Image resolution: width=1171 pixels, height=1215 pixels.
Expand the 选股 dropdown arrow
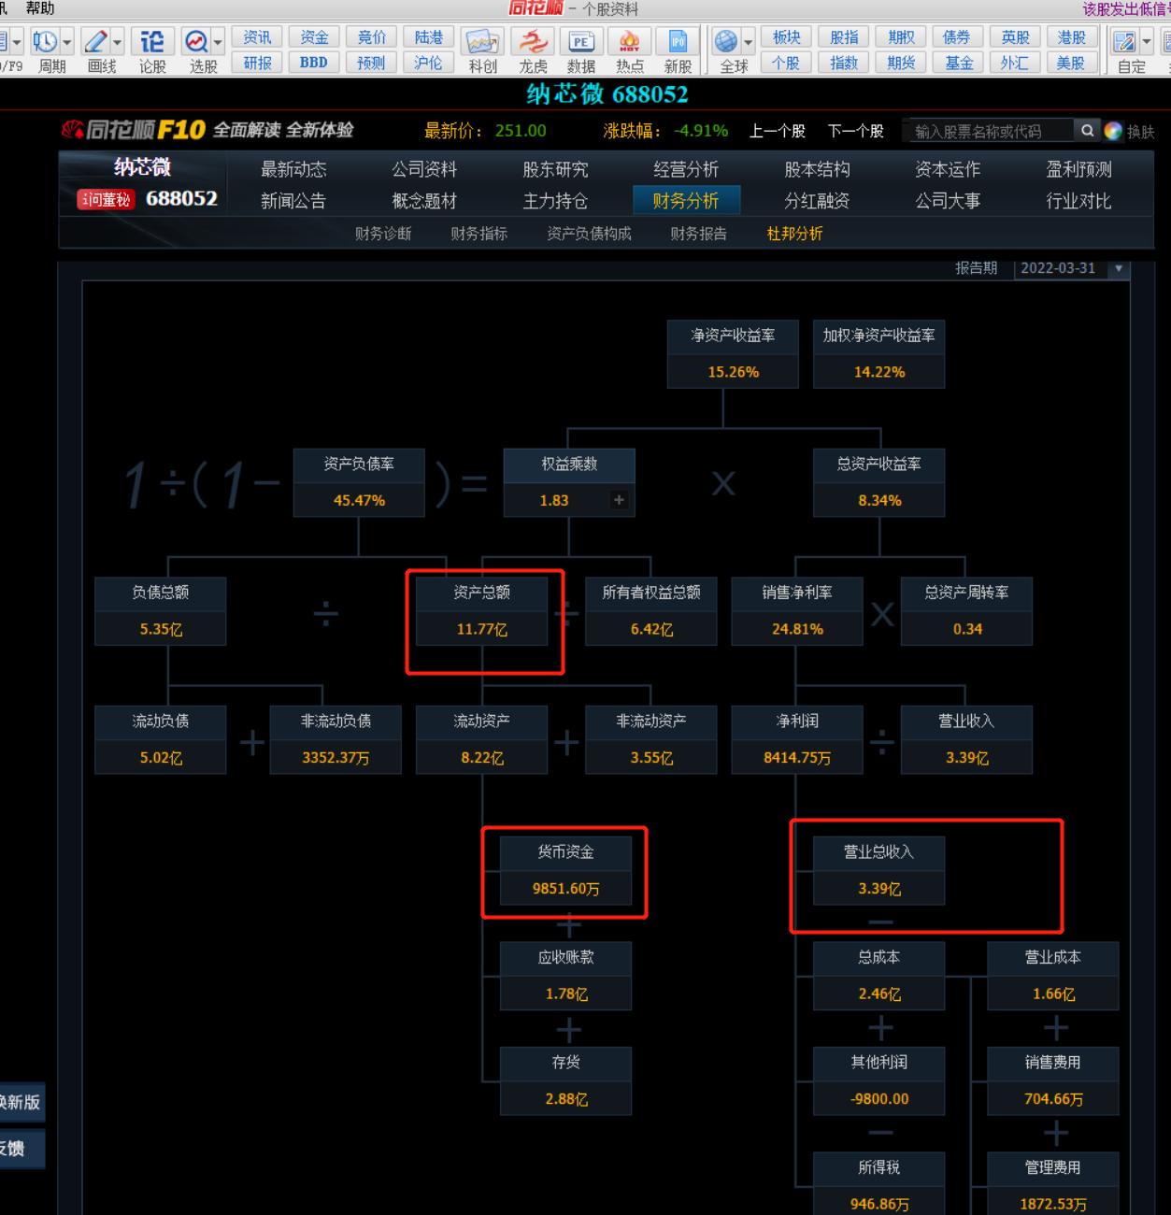(x=218, y=42)
